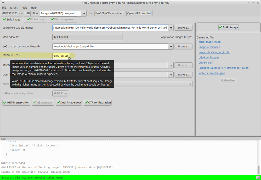Screen dimensions: 261x180
Task: Click the Image version field 0x0012FFED
Action: point(61,56)
